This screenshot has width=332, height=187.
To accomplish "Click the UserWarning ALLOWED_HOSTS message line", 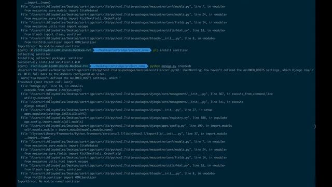I will click(x=165, y=70).
